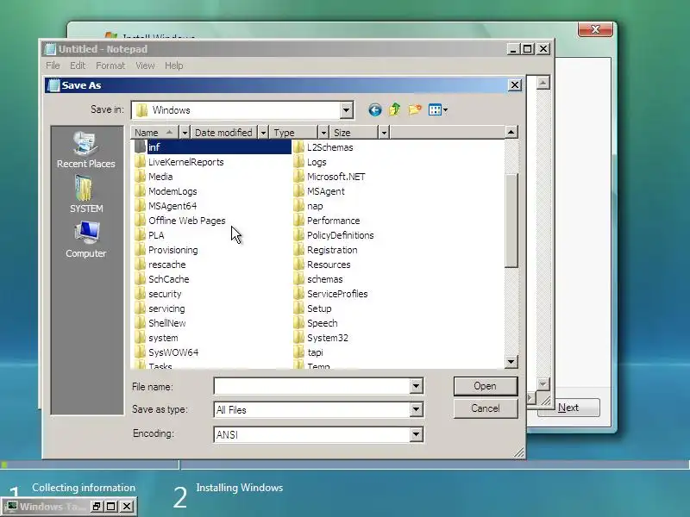Viewport: 690px width, 517px height.
Task: Select the Setup folder name
Action: (319, 308)
